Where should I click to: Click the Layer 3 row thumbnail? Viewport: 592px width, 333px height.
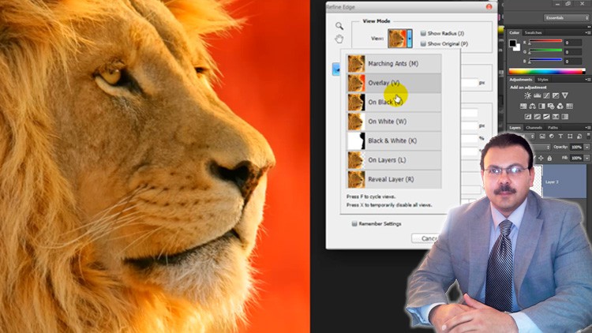(x=539, y=181)
